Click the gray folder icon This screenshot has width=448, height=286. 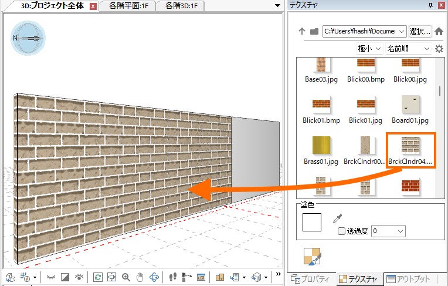[x=314, y=31]
